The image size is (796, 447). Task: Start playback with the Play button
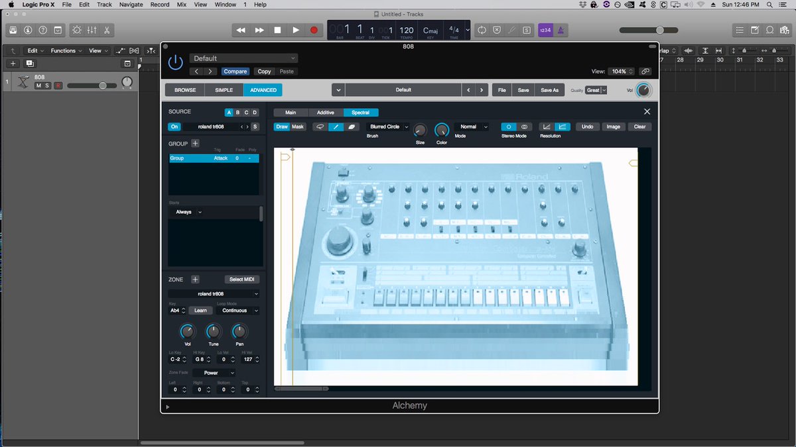296,30
